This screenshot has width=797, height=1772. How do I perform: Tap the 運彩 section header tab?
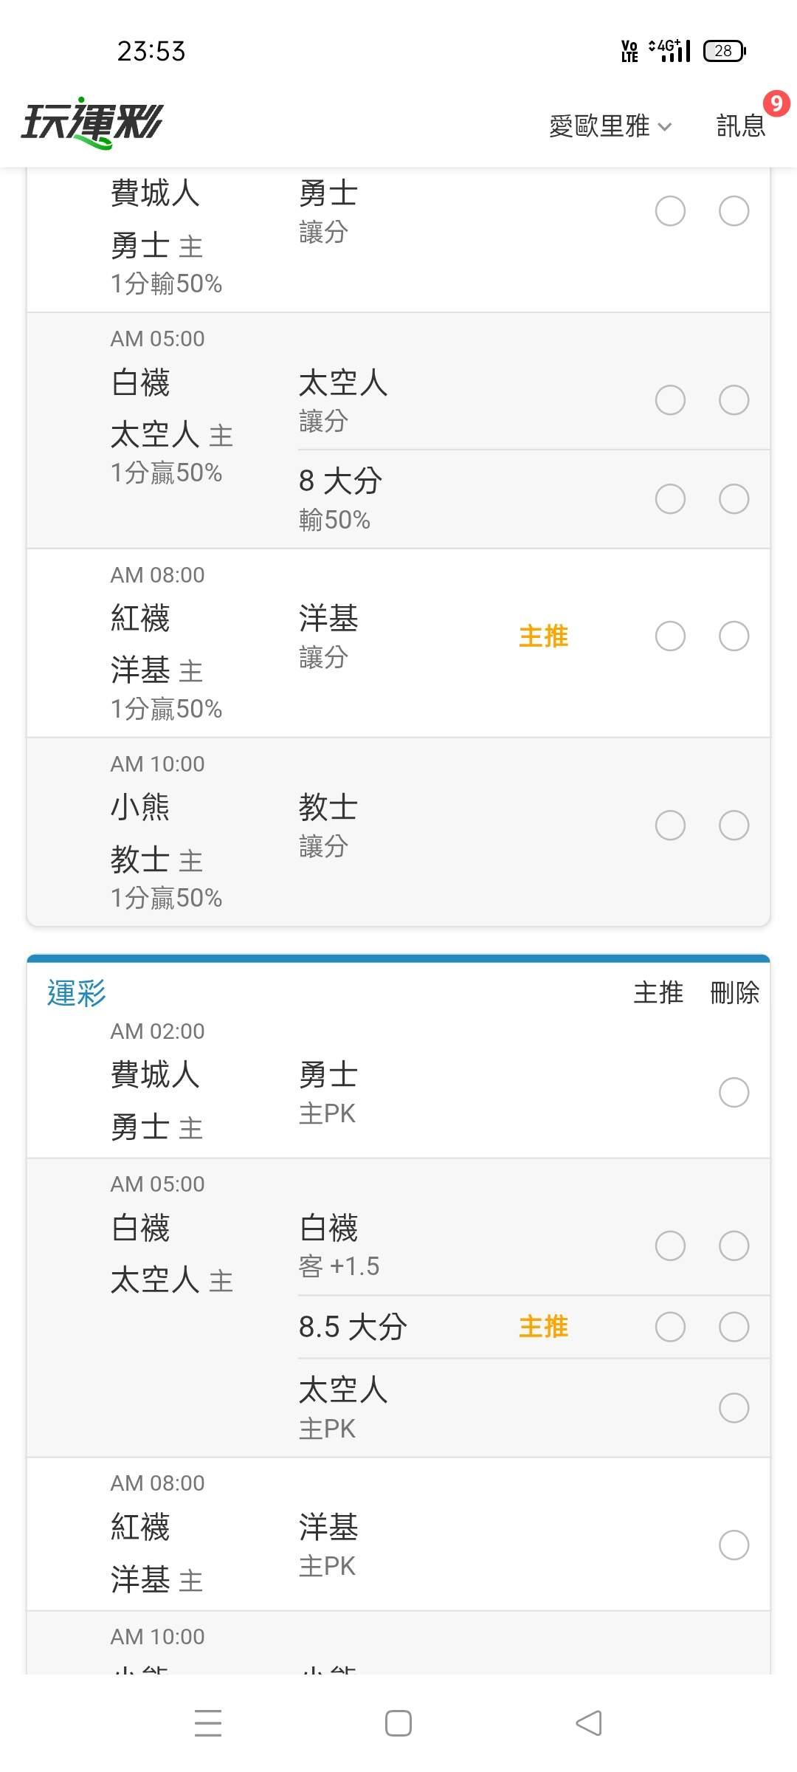pyautogui.click(x=77, y=993)
